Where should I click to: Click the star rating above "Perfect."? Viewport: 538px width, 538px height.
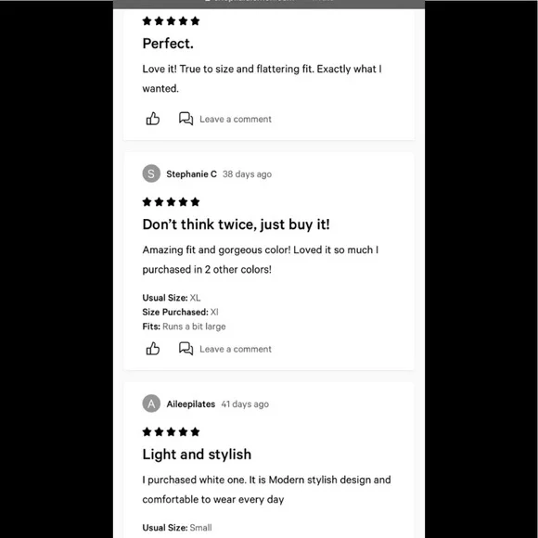coord(171,21)
